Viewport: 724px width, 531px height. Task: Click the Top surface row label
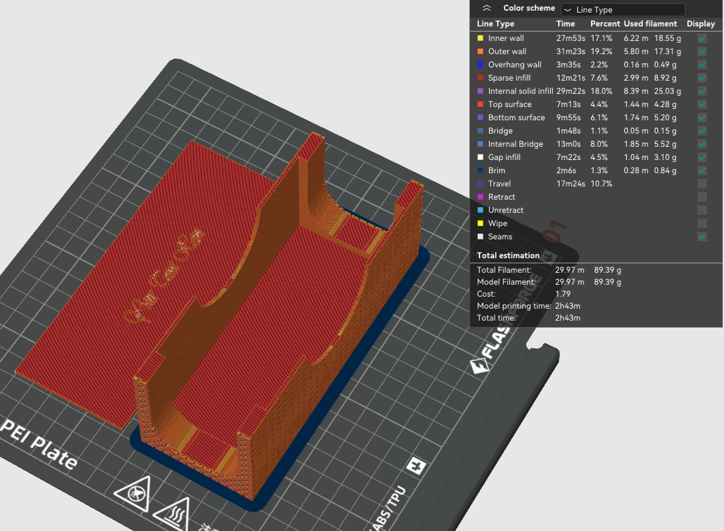pos(510,105)
